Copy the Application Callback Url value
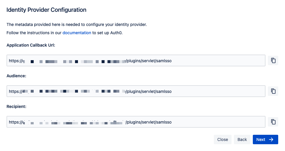 click(x=273, y=60)
